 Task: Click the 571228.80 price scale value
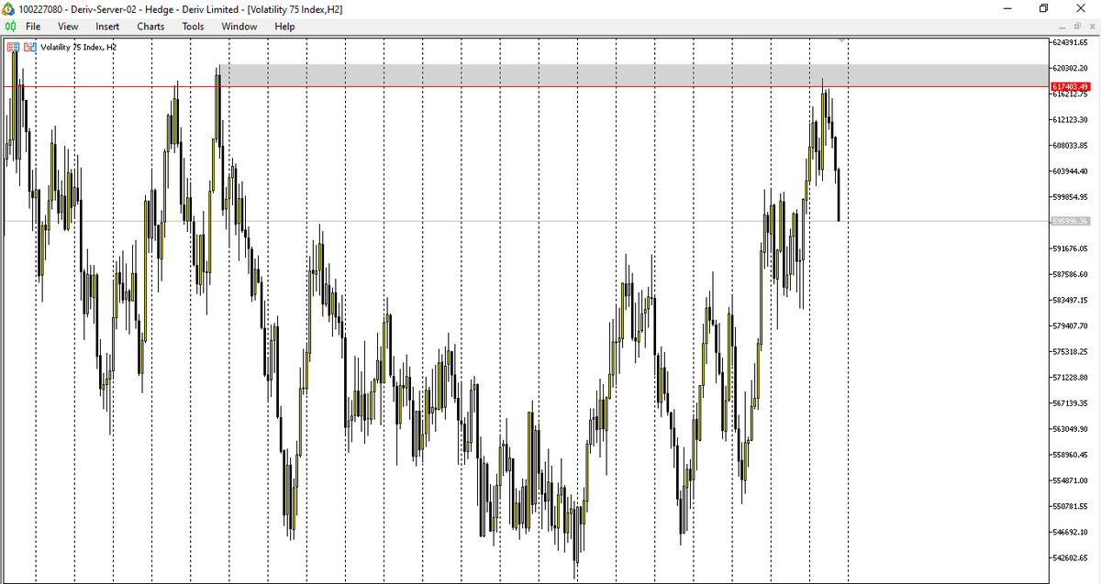coord(1070,377)
